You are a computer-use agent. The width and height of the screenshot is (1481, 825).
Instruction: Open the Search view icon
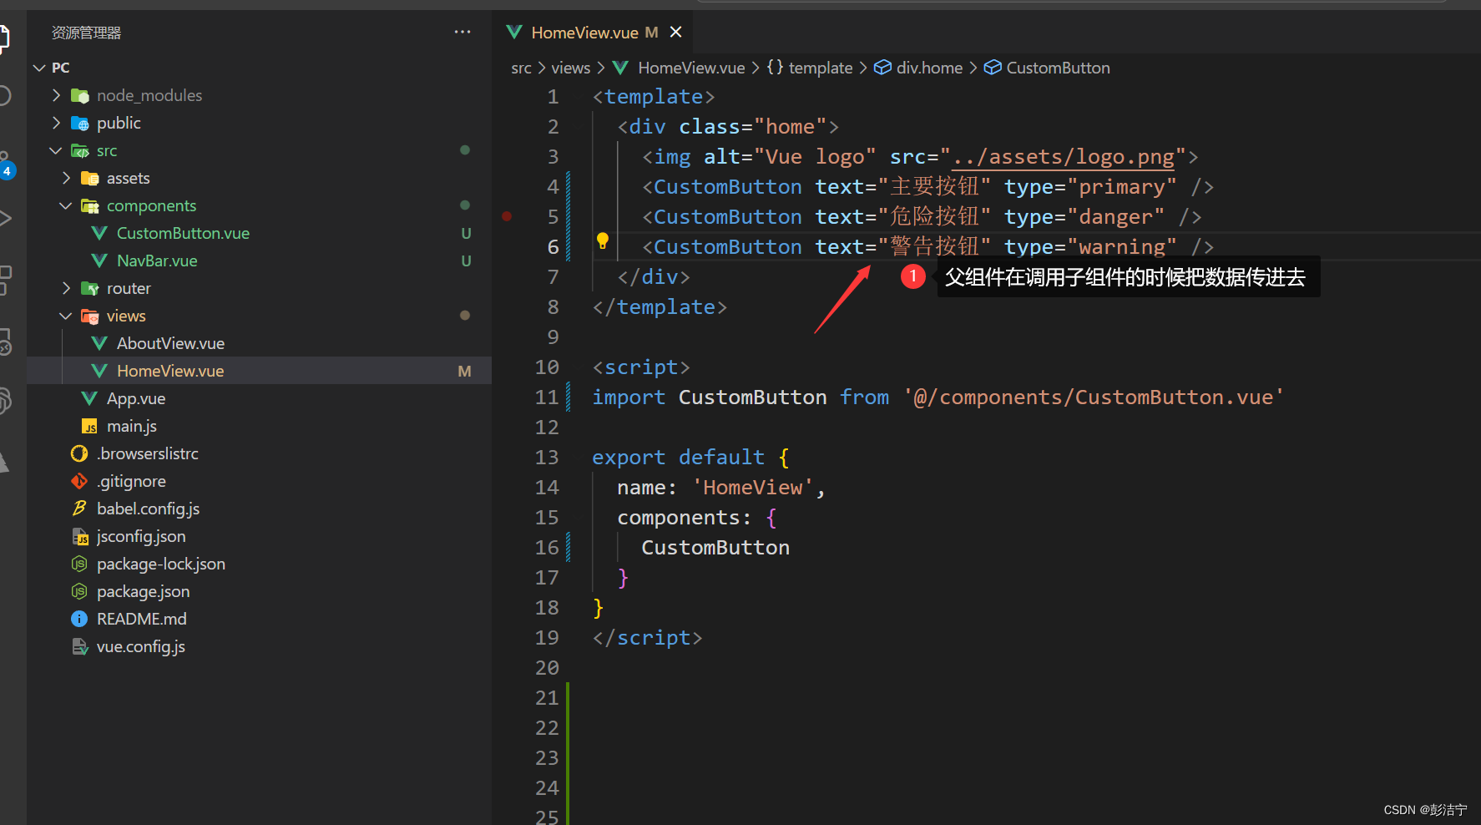click(x=5, y=94)
